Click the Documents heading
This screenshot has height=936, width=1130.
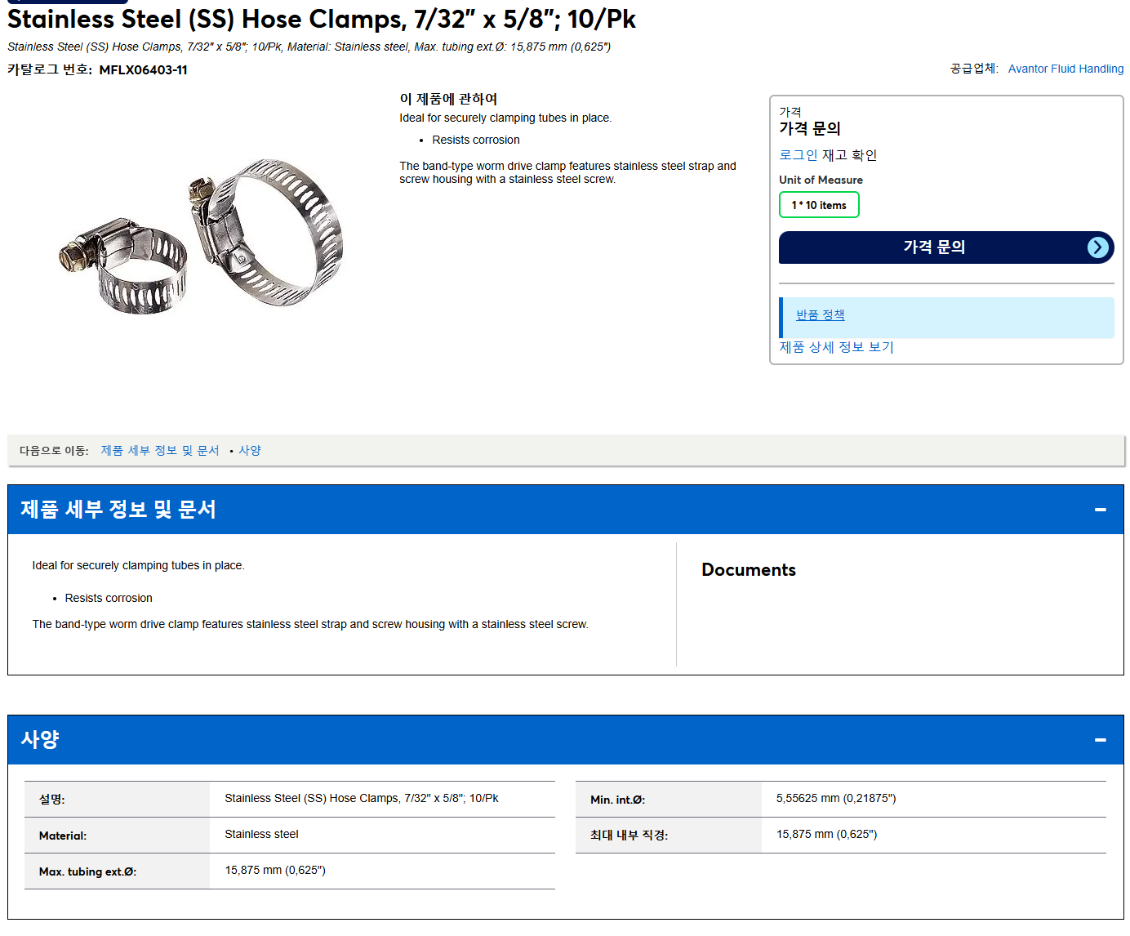(749, 570)
